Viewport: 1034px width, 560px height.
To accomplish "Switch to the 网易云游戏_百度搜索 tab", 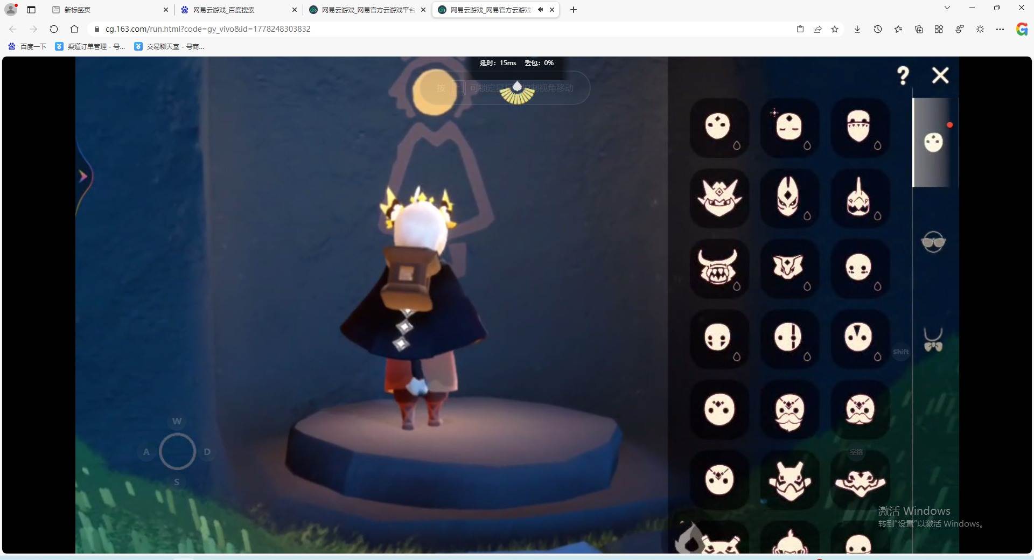I will (x=239, y=10).
